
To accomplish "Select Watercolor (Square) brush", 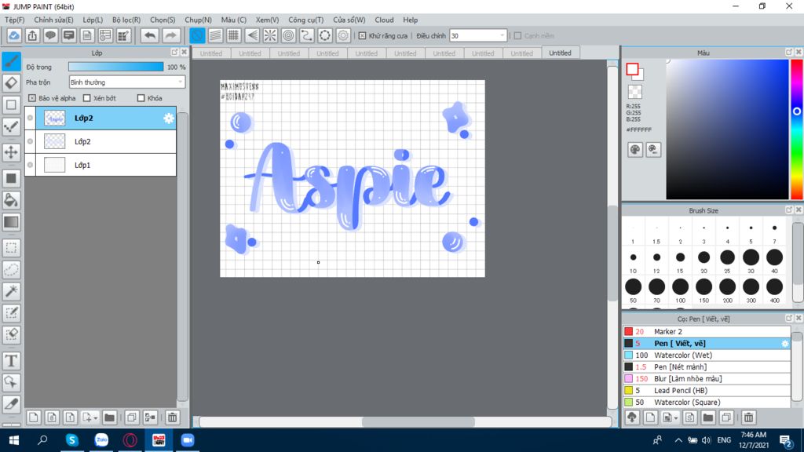I will coord(707,403).
